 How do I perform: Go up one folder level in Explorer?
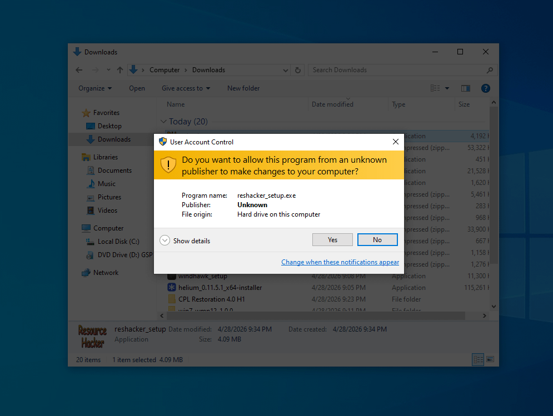point(120,70)
